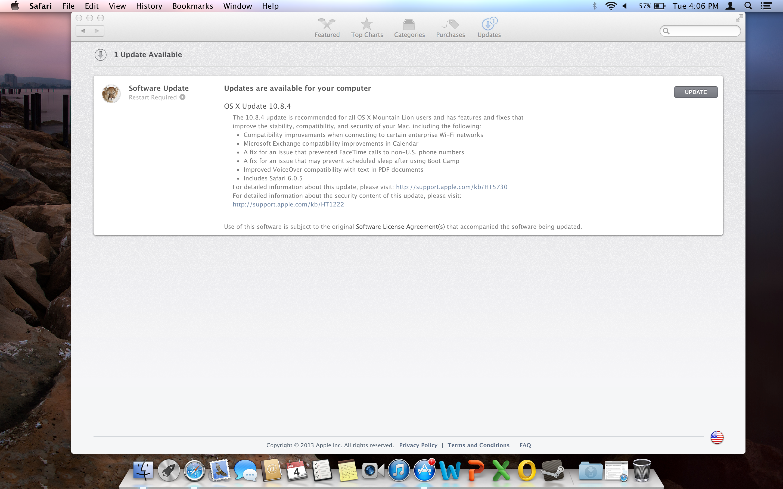The height and width of the screenshot is (489, 783).
Task: Open the Window menu
Action: tap(238, 6)
